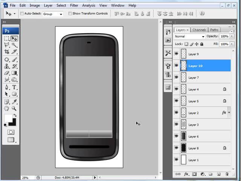Expand Layer 2 effects arrow
This screenshot has height=181, width=241.
pyautogui.click(x=229, y=113)
